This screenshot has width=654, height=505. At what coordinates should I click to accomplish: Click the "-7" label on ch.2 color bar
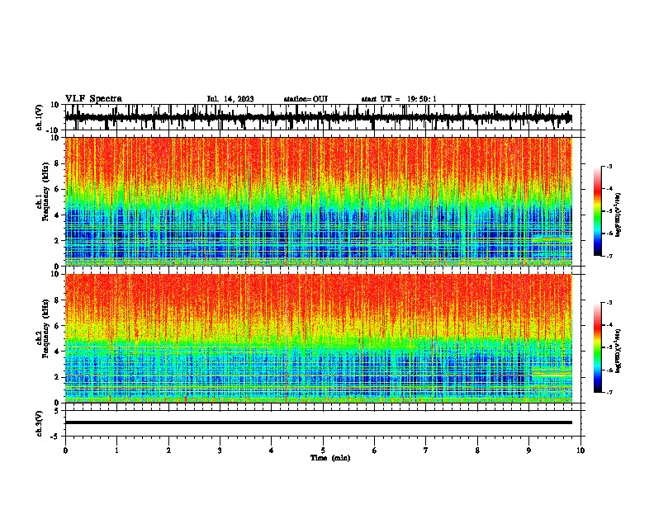609,393
